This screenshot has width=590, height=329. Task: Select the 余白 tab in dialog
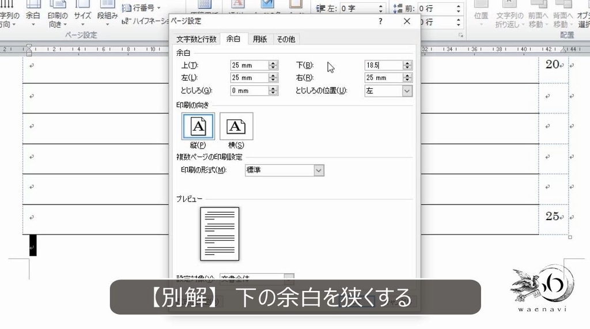pyautogui.click(x=233, y=39)
